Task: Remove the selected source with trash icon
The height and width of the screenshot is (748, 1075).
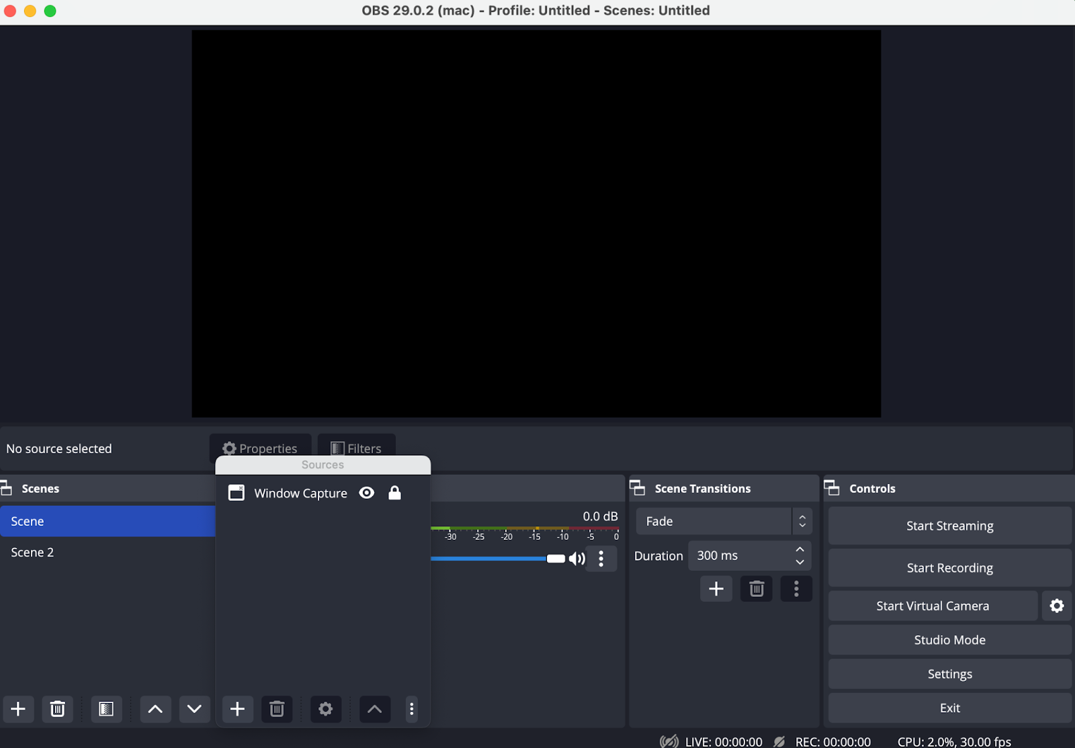Action: [277, 709]
